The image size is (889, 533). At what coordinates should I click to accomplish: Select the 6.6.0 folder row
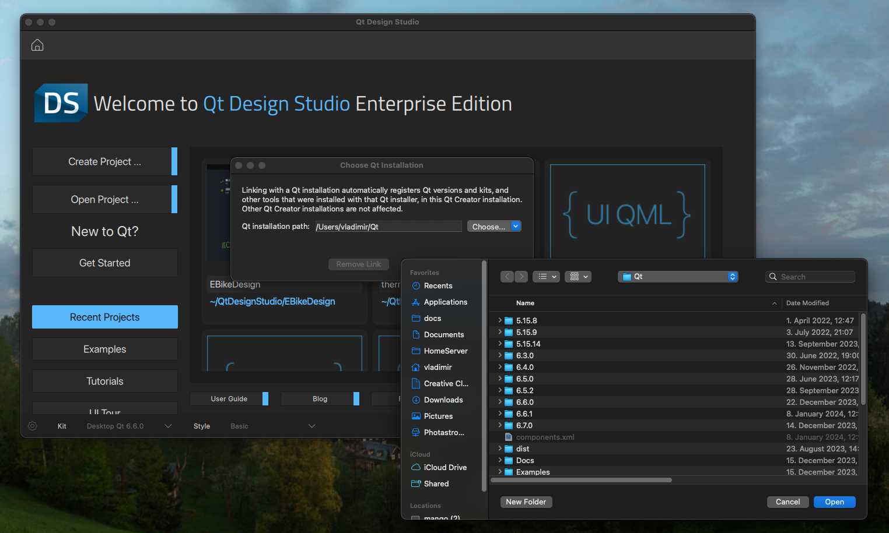(x=675, y=402)
